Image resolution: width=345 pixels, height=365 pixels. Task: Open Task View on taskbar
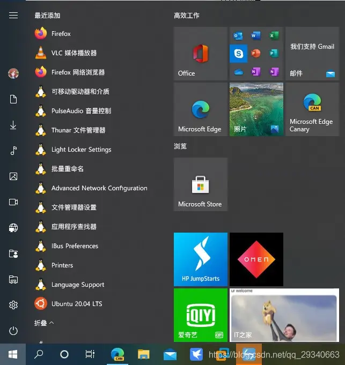[x=90, y=354]
